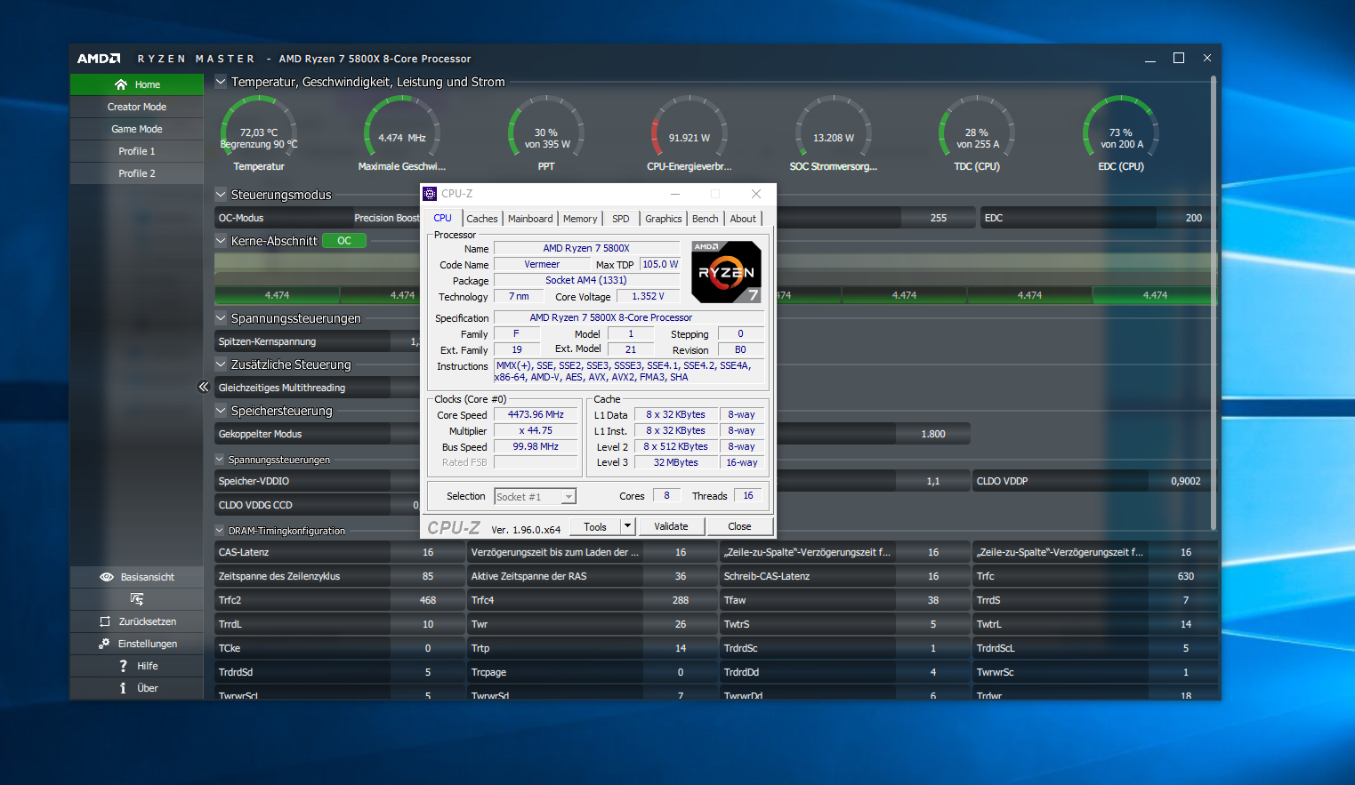
Task: Click the CLDO VDDP value 0,9002
Action: pyautogui.click(x=1184, y=481)
